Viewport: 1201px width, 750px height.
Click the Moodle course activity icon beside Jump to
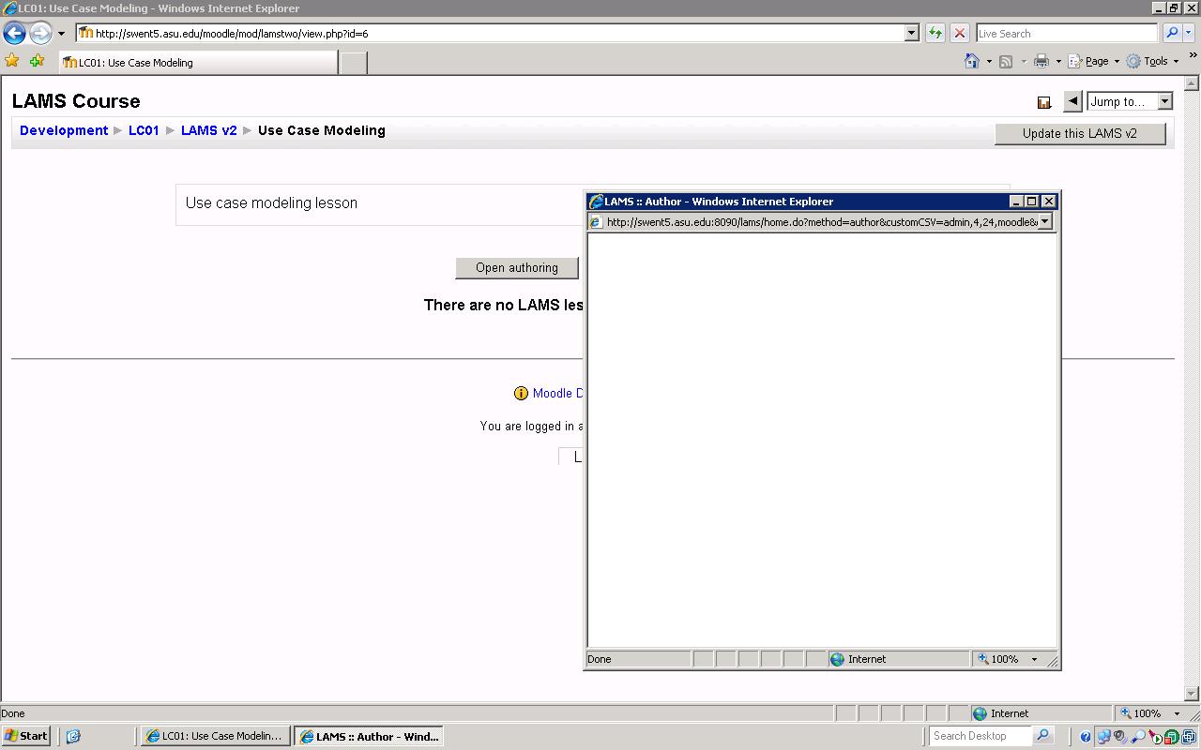[x=1043, y=102]
